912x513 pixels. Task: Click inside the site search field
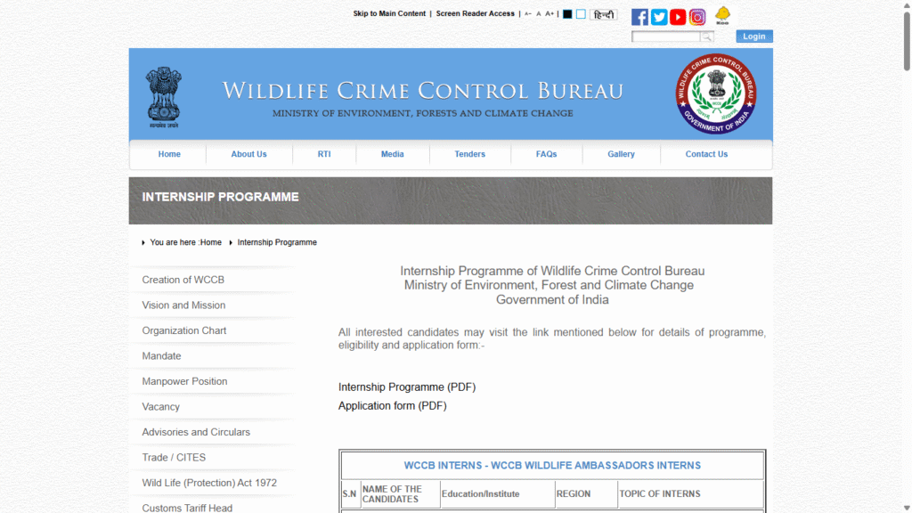666,37
